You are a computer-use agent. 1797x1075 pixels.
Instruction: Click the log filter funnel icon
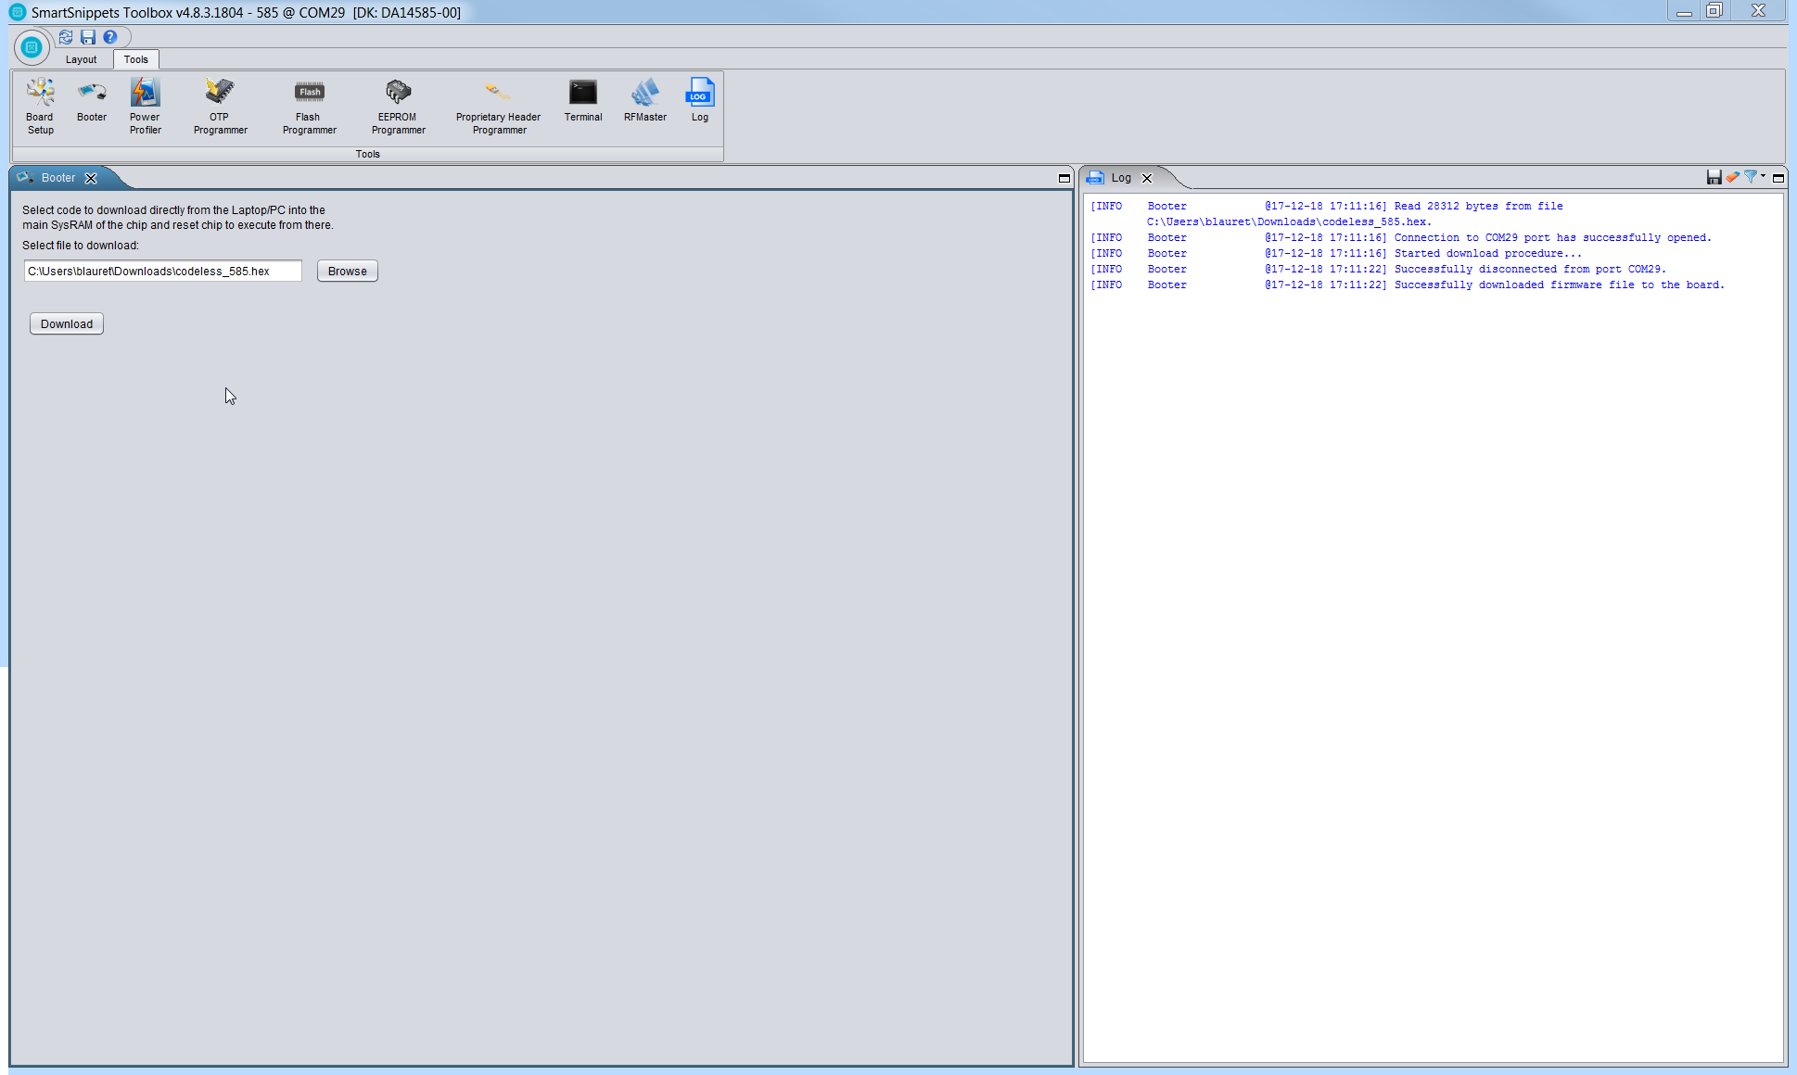coord(1751,177)
